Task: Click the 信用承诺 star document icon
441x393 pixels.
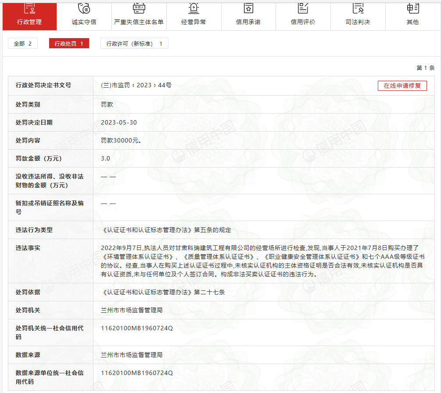Action: (248, 8)
